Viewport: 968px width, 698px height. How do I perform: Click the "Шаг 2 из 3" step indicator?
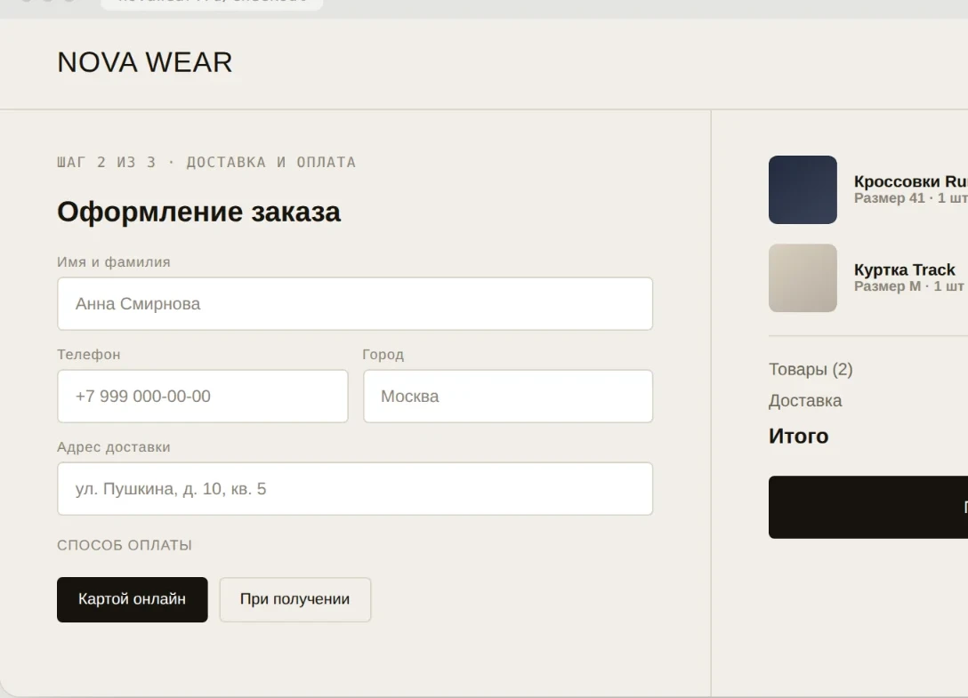pyautogui.click(x=106, y=163)
